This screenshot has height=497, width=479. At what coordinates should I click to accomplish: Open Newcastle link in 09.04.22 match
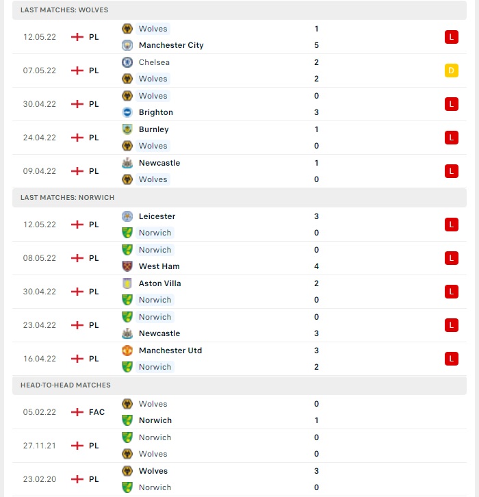point(159,163)
